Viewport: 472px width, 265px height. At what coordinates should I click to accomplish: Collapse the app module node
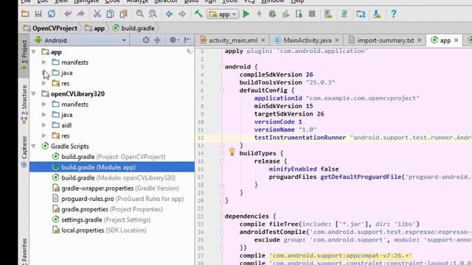(x=34, y=52)
